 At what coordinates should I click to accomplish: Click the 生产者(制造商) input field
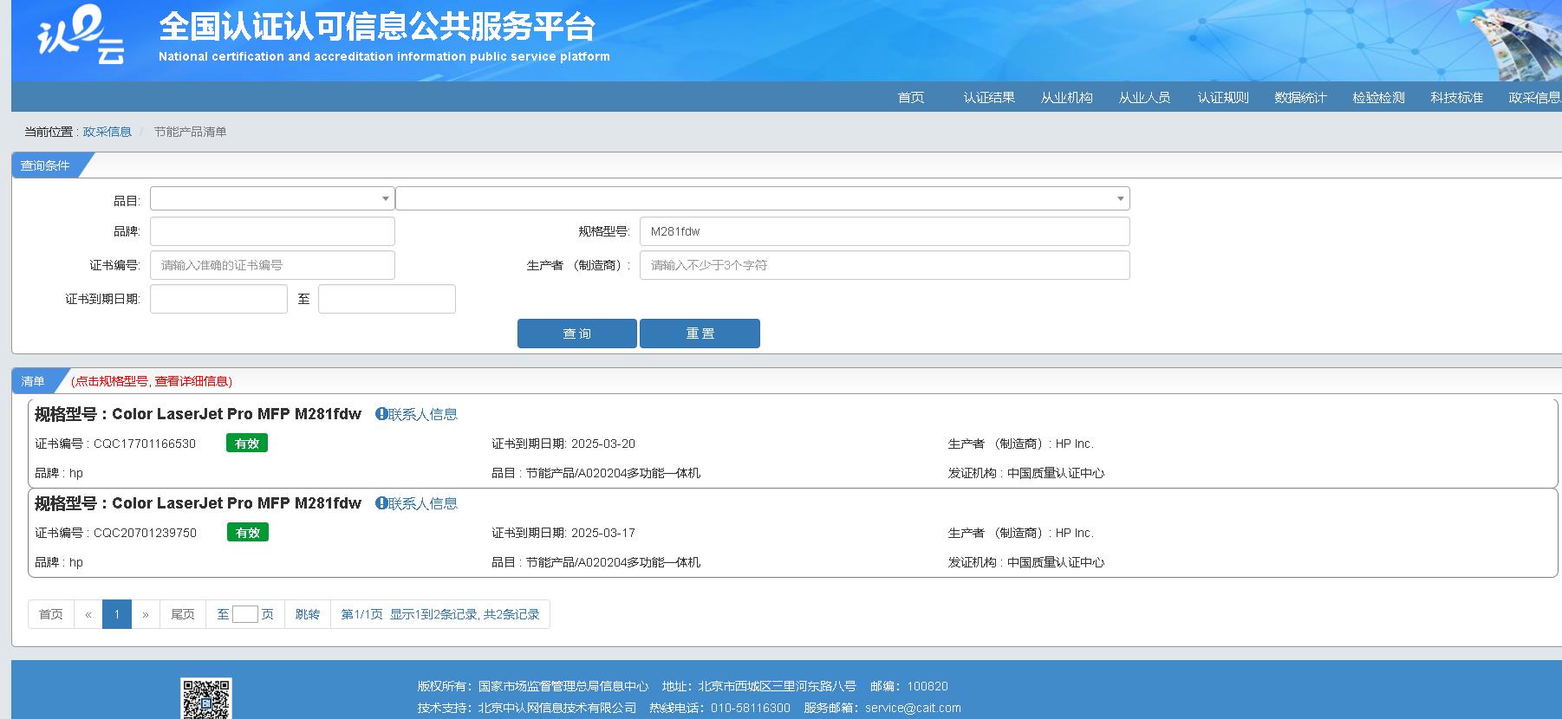click(x=885, y=265)
